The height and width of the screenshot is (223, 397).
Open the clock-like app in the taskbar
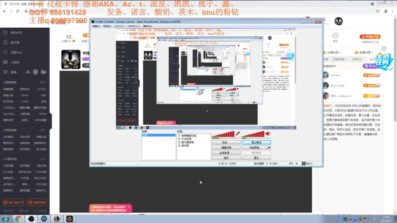(x=44, y=219)
